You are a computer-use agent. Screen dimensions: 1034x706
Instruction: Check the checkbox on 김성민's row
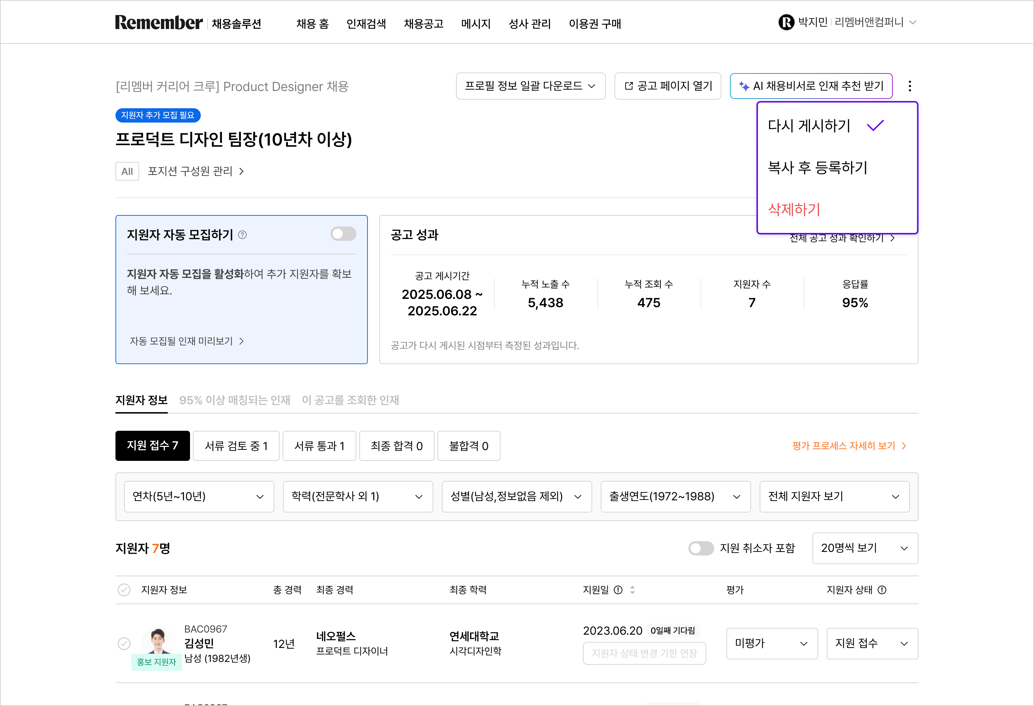click(124, 643)
